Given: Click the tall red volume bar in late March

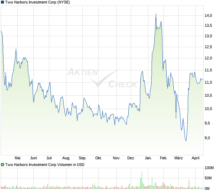Looking at the screenshot, I should pos(189,184).
